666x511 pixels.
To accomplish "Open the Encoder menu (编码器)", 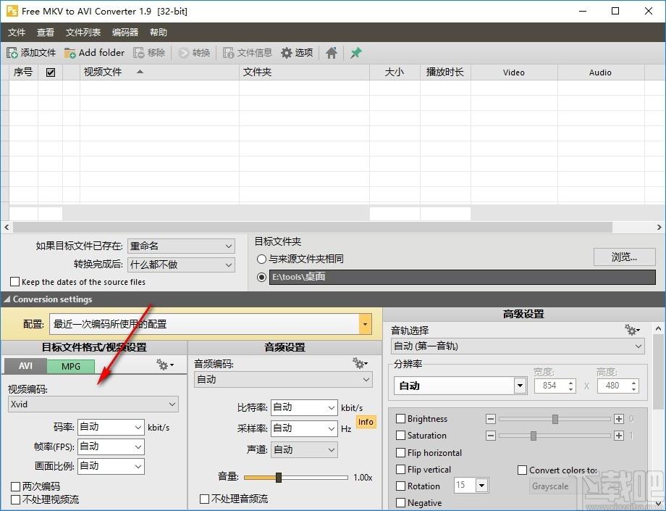I will click(x=125, y=33).
